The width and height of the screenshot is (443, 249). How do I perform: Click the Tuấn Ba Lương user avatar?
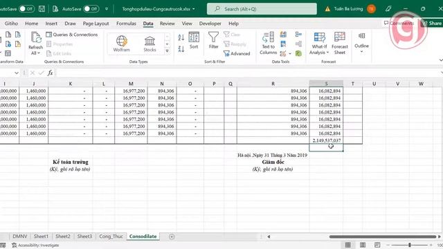pos(371,9)
